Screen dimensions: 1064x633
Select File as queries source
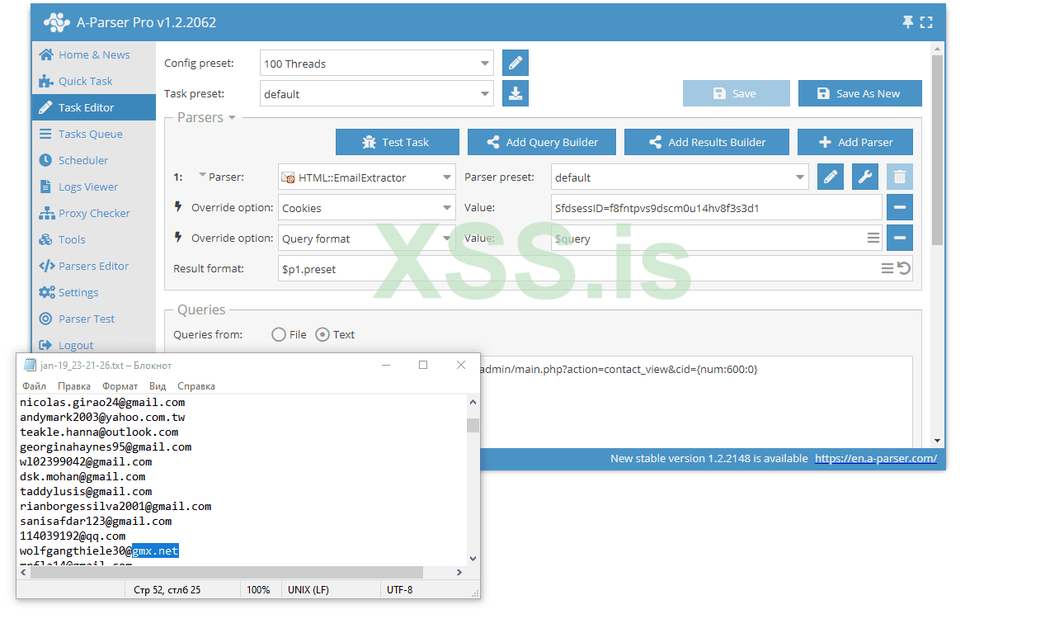(279, 334)
